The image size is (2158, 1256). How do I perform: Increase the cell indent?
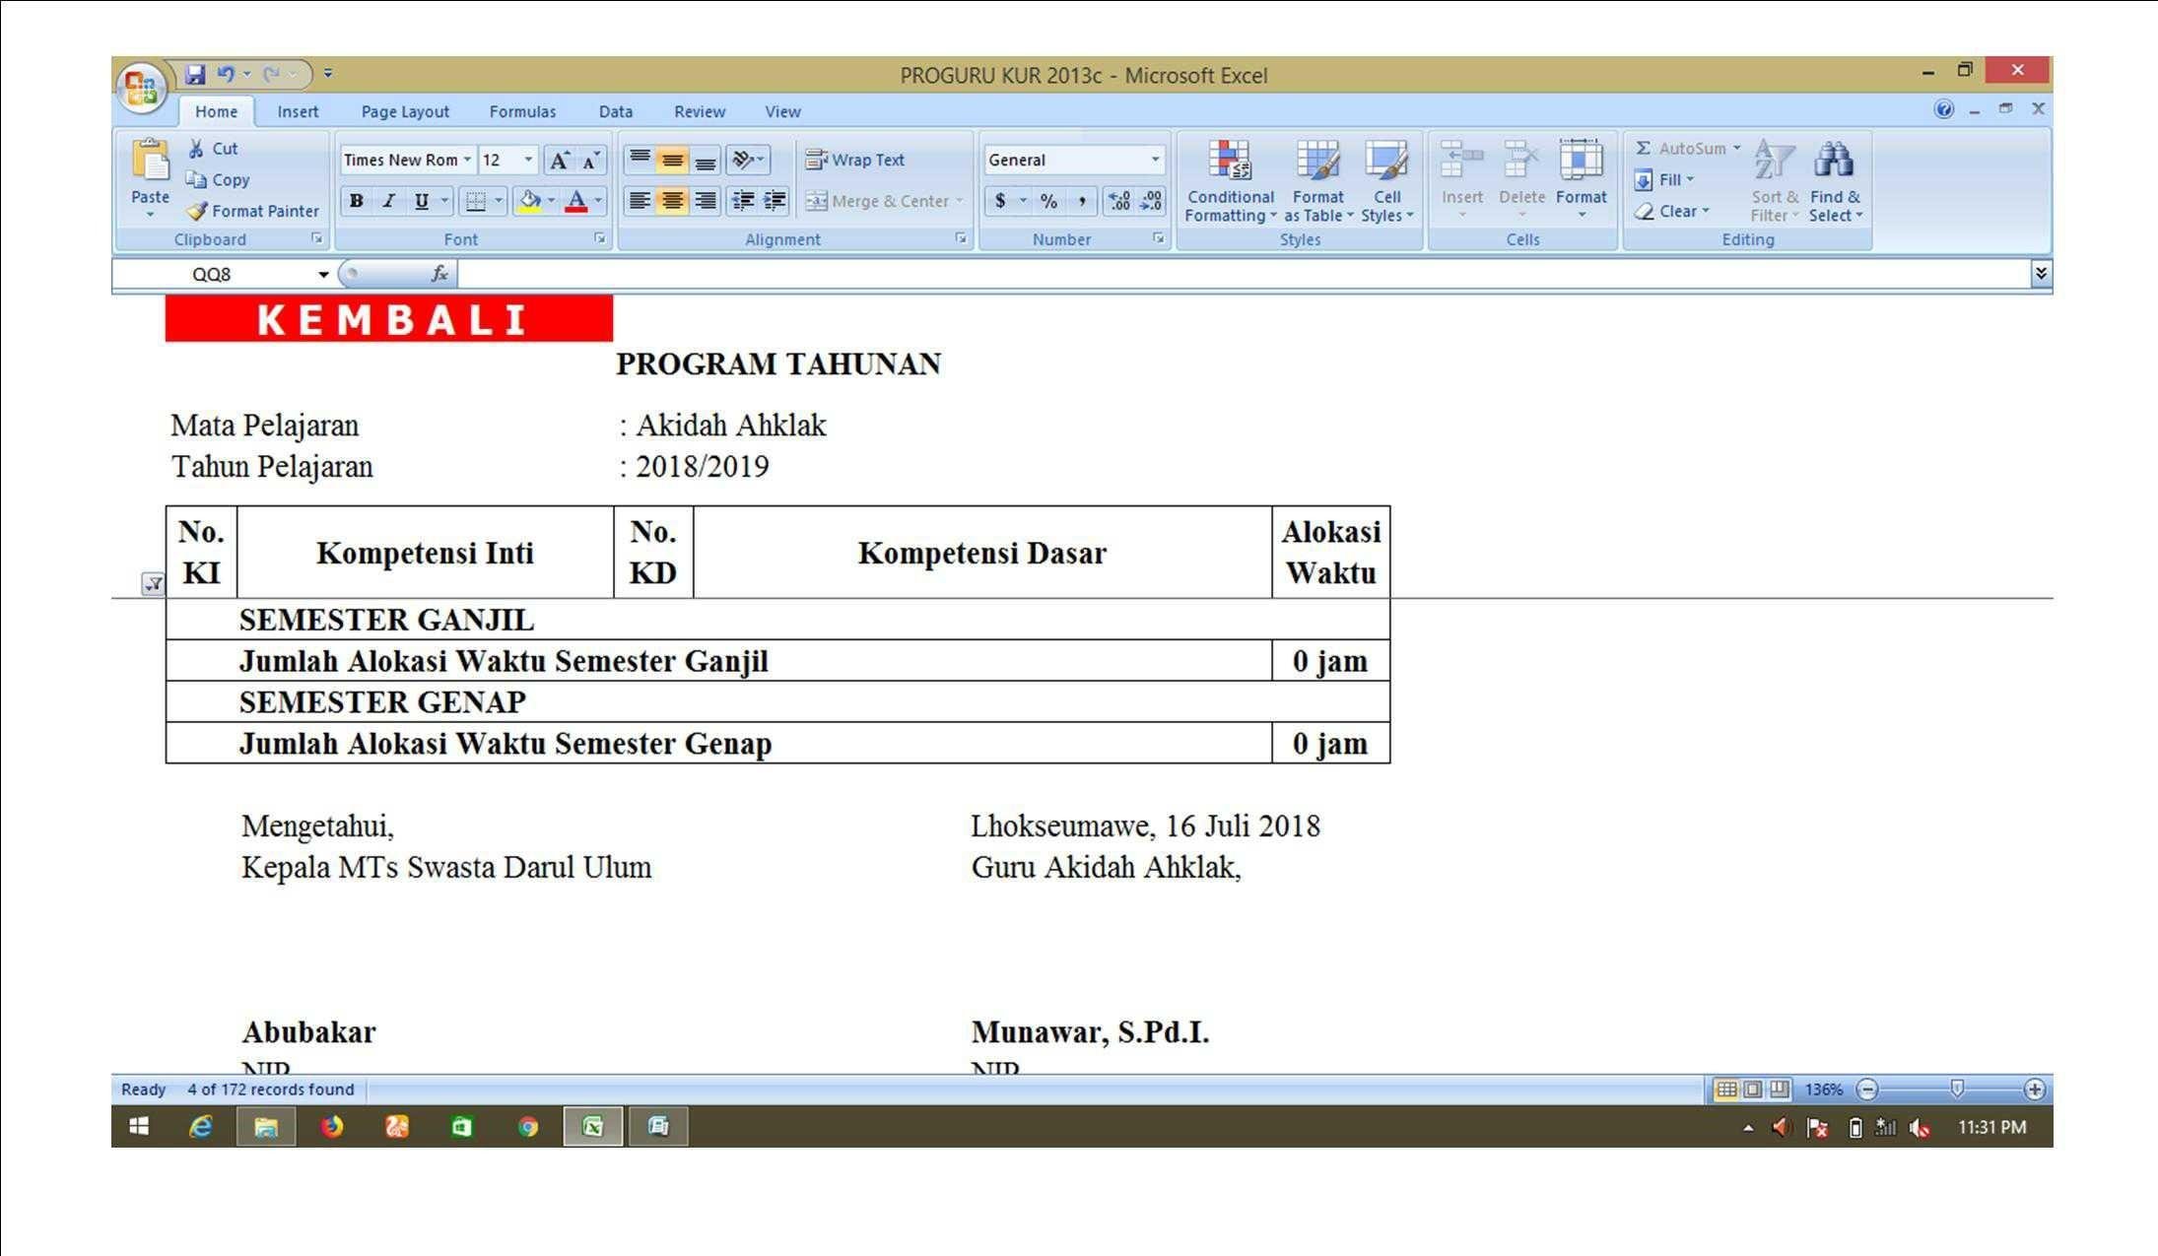(x=775, y=201)
